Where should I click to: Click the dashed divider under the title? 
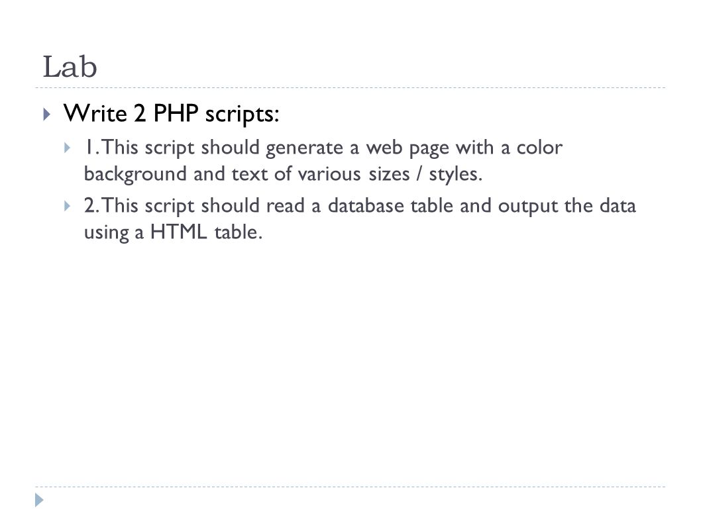coord(350,88)
